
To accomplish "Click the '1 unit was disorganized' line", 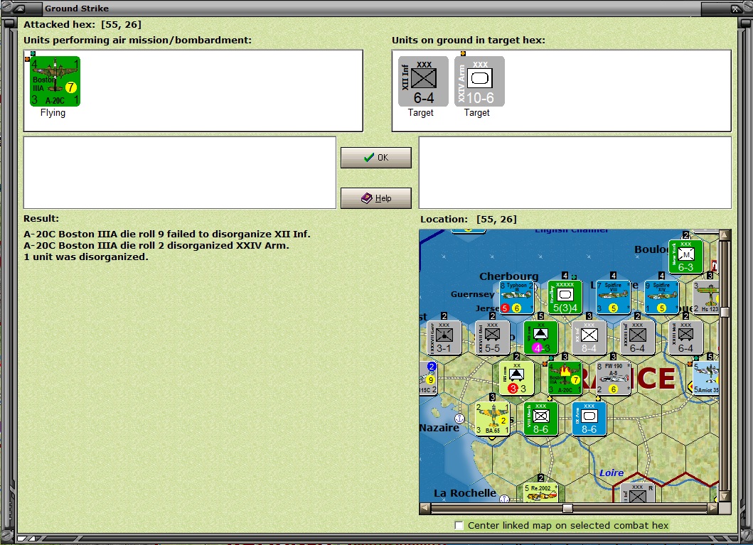I will [86, 257].
